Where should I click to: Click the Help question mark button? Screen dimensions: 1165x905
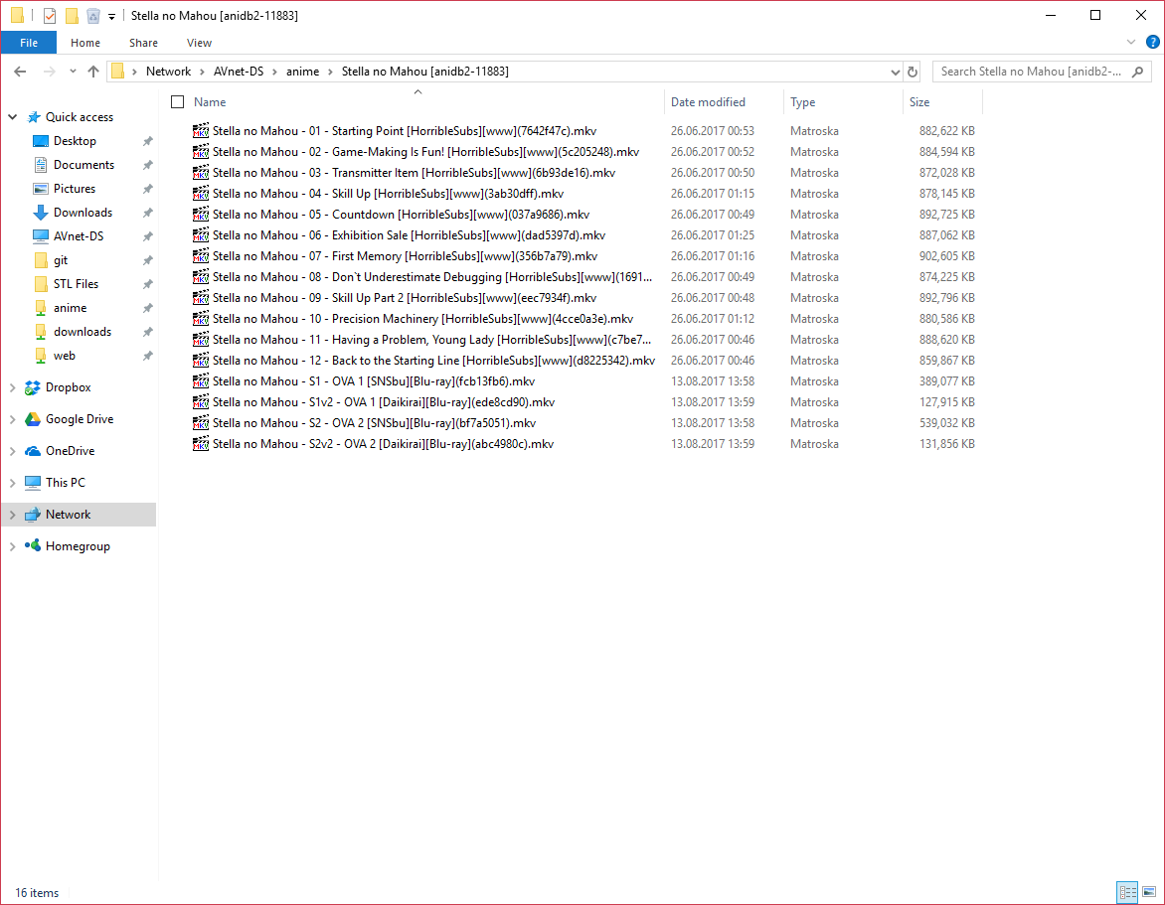pos(1153,43)
